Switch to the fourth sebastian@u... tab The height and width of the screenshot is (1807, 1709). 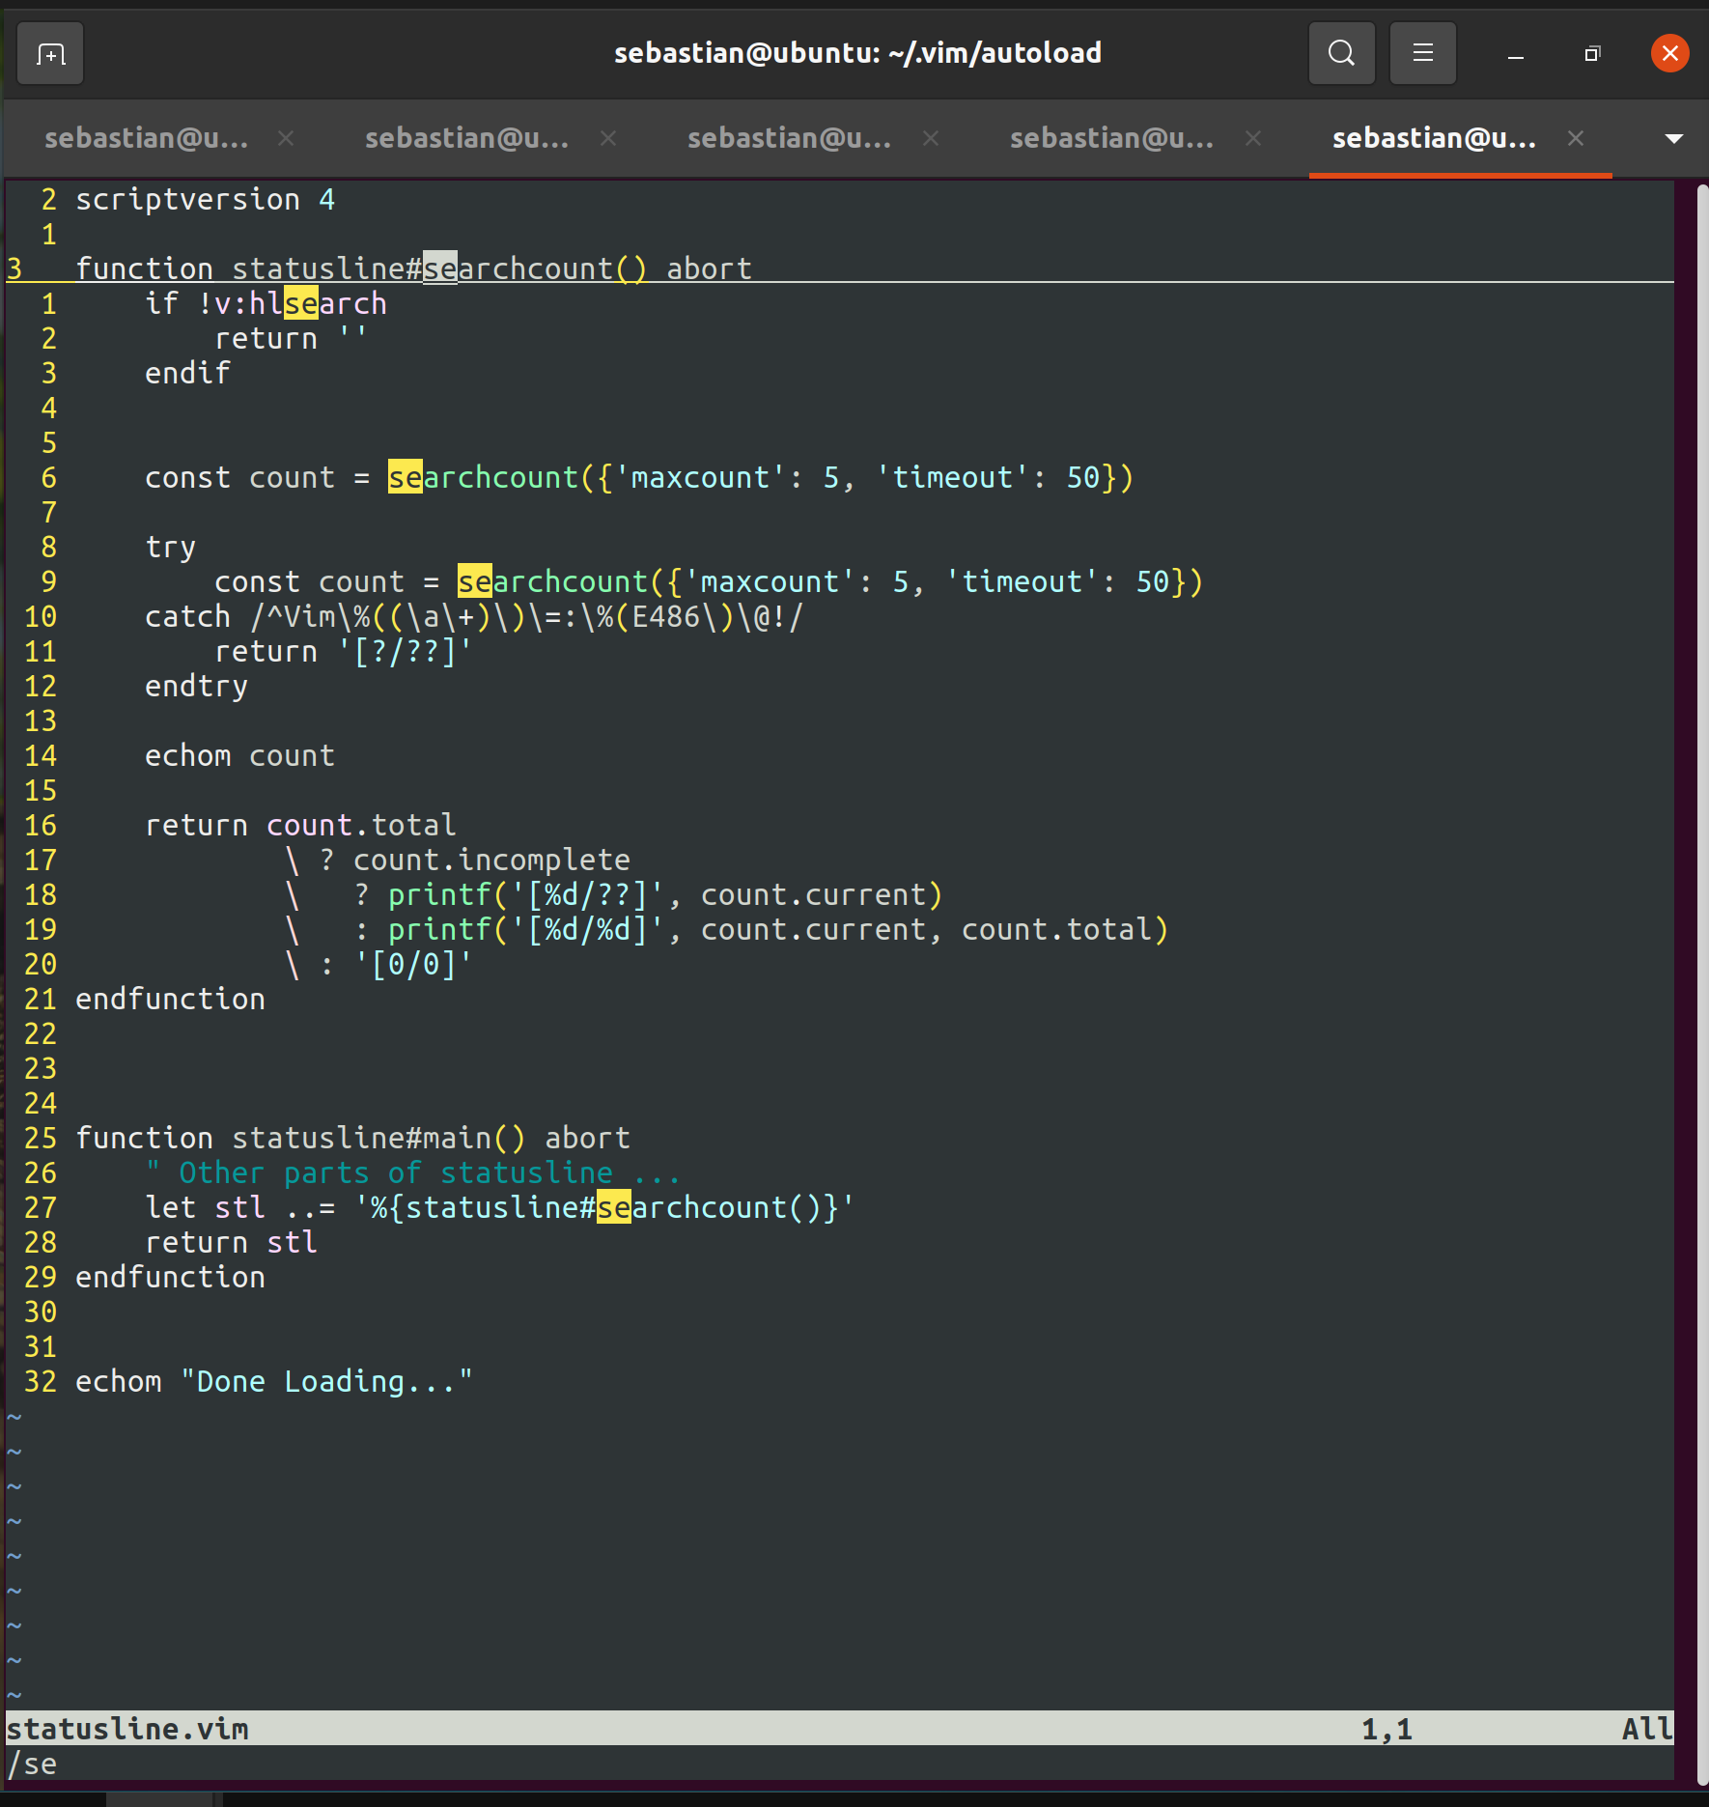tap(1112, 138)
